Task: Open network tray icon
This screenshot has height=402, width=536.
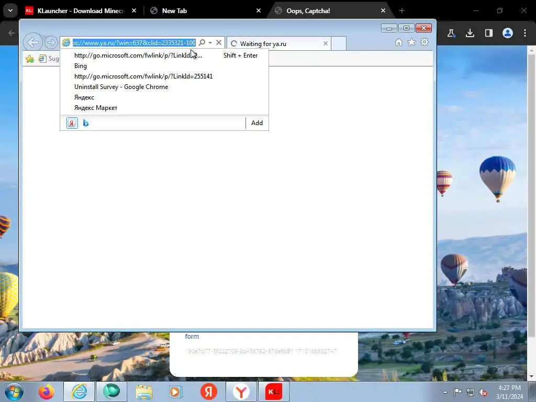Action: pyautogui.click(x=471, y=392)
